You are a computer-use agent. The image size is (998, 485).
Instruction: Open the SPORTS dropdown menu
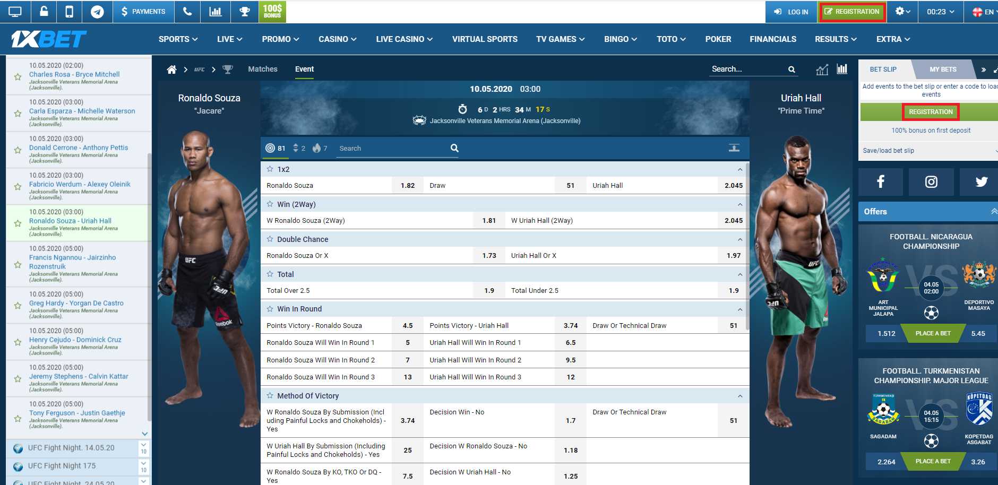coord(178,39)
